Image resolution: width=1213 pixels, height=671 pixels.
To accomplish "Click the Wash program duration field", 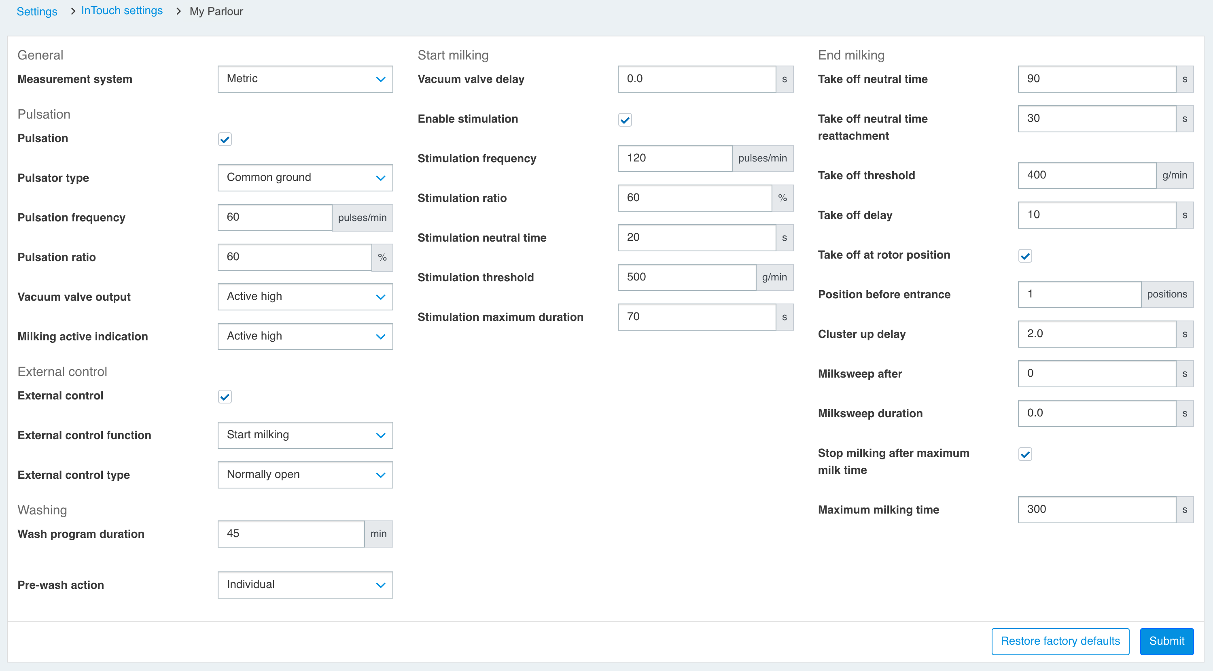I will pos(291,534).
